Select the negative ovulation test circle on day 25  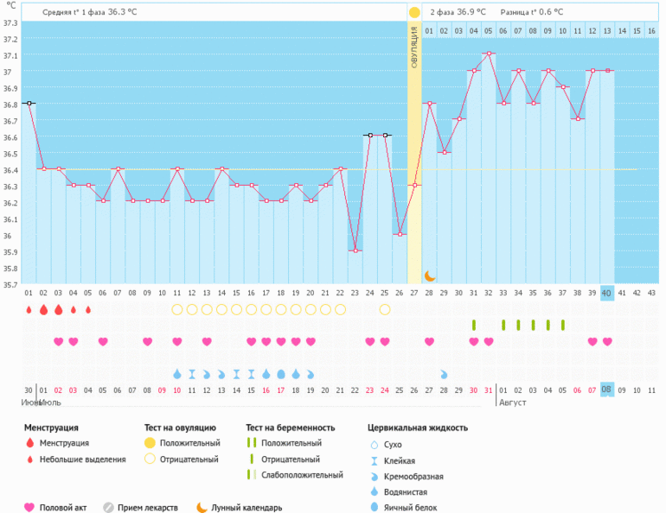pyautogui.click(x=385, y=309)
